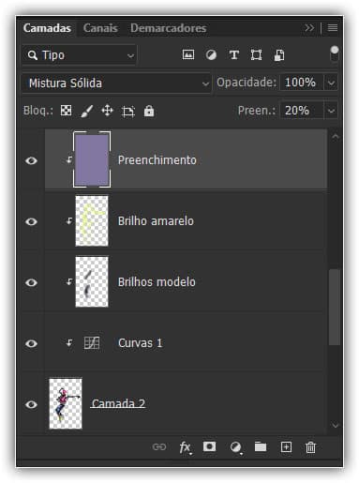
Task: Lock transparent pixels checkerboard icon
Action: (66, 111)
